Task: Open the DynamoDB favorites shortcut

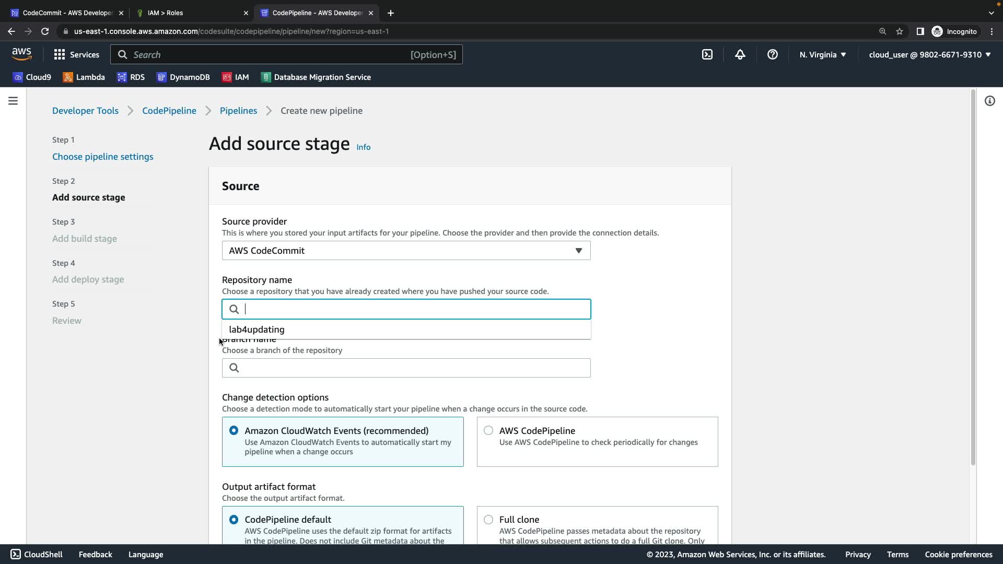Action: point(183,77)
